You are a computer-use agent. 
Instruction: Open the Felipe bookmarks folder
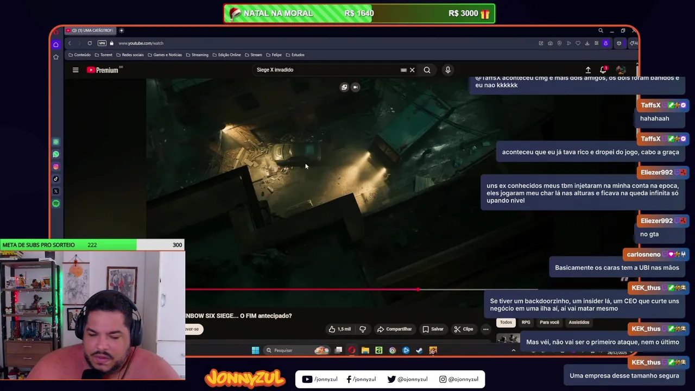[274, 55]
